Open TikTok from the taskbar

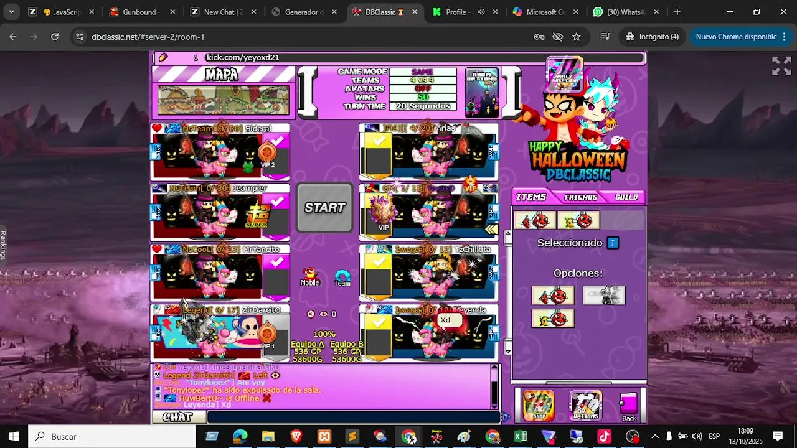(604, 436)
